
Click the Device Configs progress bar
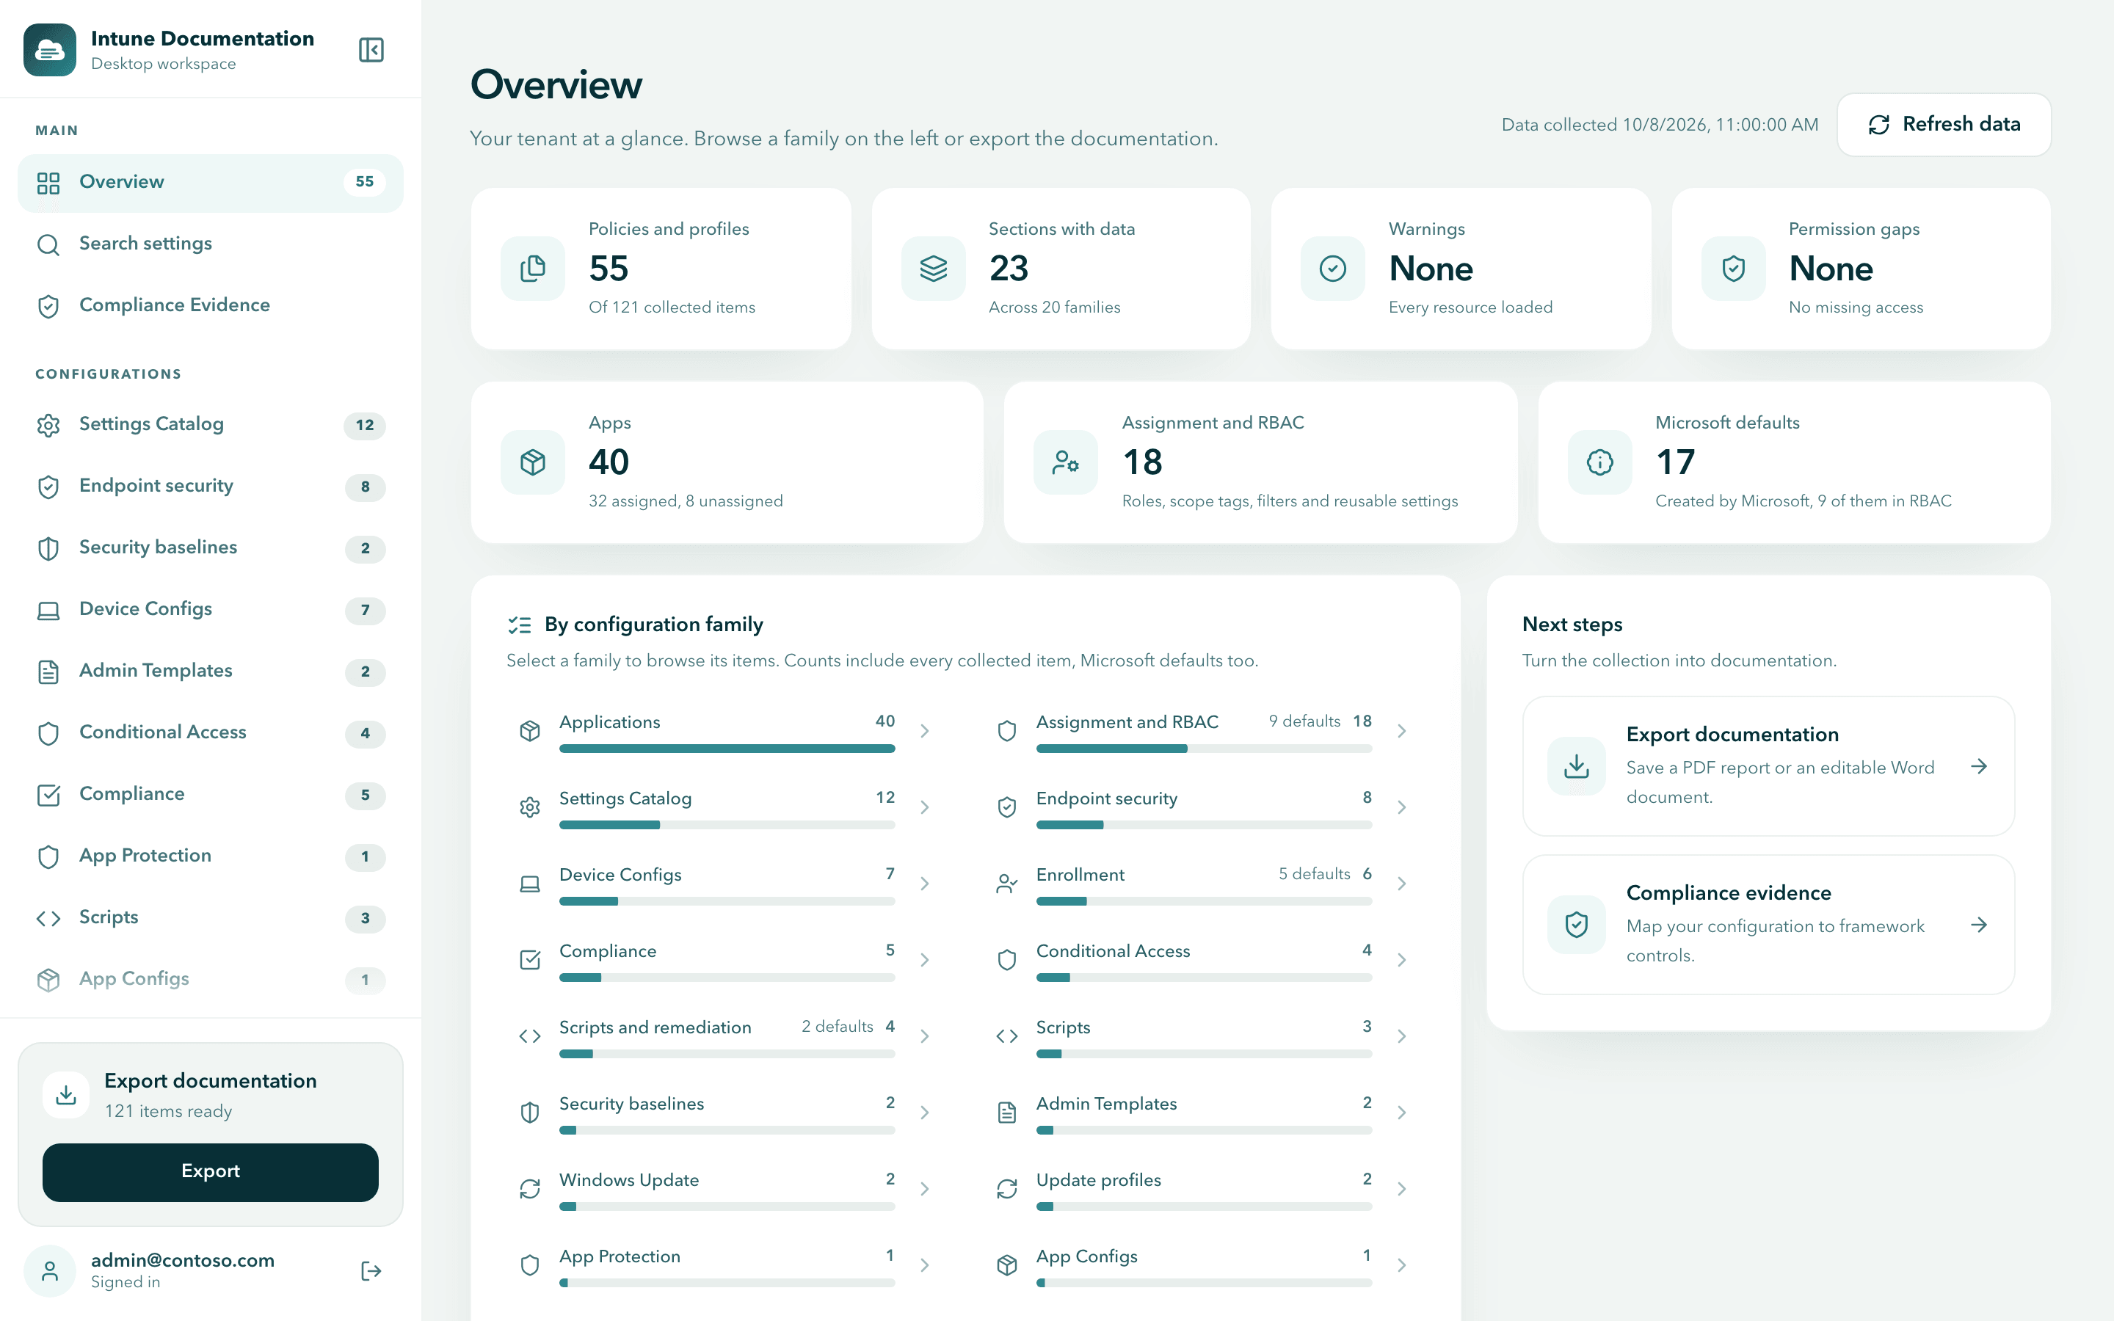pos(727,900)
